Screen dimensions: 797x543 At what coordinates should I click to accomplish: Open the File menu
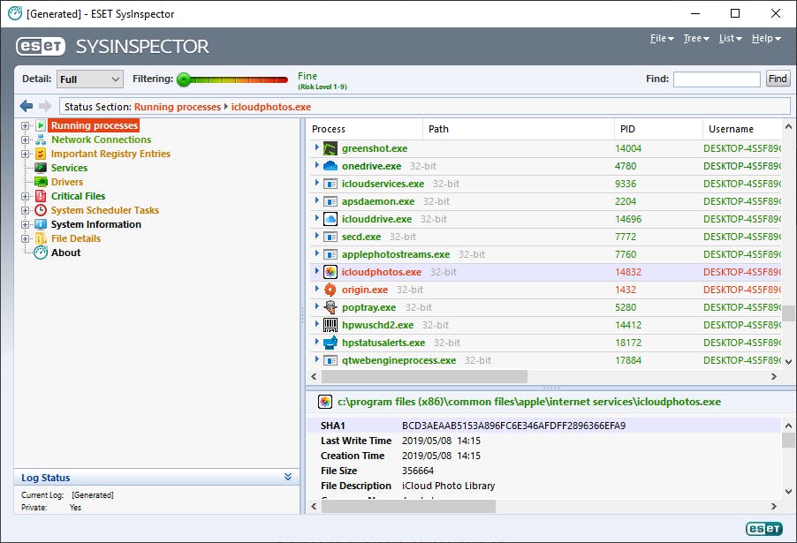click(x=661, y=39)
